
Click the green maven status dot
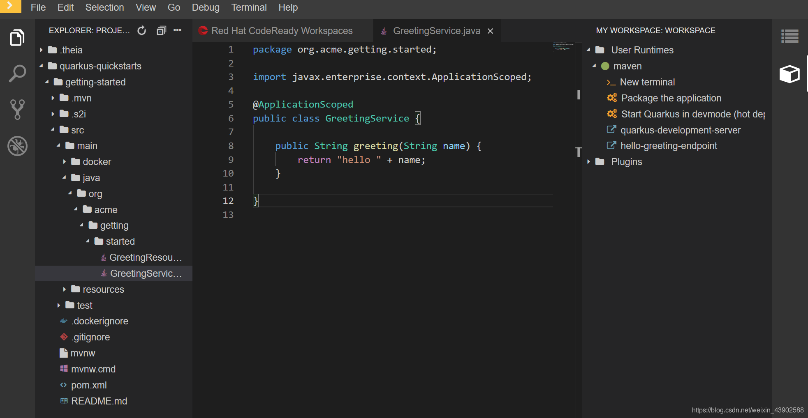(x=605, y=66)
